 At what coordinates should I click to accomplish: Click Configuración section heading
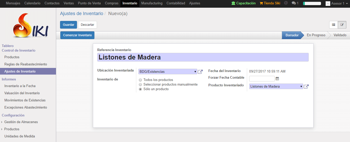pyautogui.click(x=13, y=115)
